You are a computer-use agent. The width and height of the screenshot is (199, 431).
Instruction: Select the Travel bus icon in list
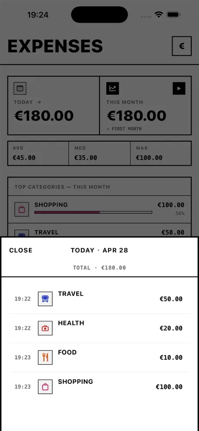click(x=45, y=299)
